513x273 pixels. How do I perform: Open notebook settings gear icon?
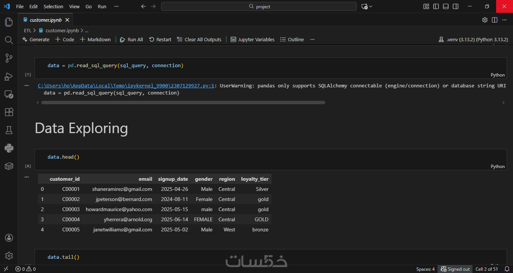tap(485, 20)
